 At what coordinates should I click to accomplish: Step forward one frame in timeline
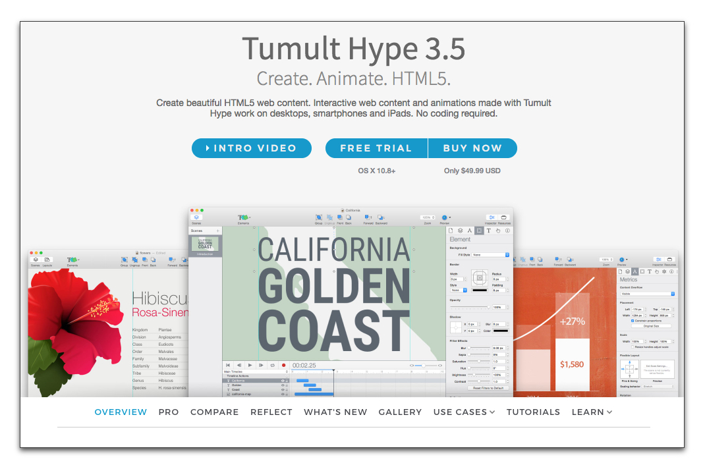[261, 365]
